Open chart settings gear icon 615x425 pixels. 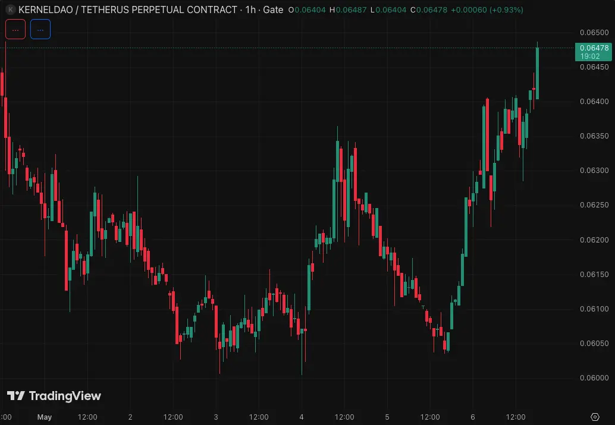click(x=595, y=417)
